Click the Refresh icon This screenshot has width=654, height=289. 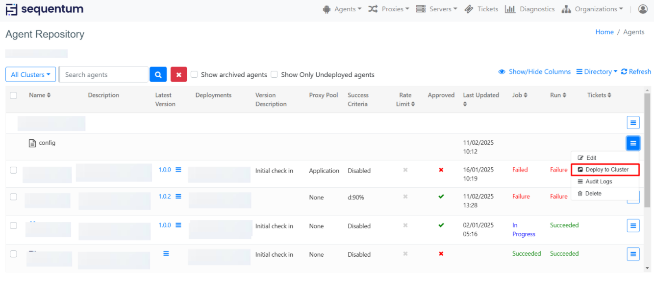[x=624, y=72]
